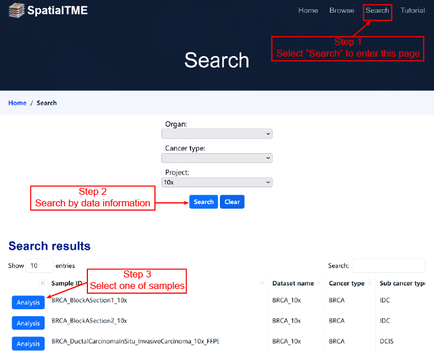The height and width of the screenshot is (352, 434).
Task: Select the Search navigation item
Action: (x=377, y=10)
